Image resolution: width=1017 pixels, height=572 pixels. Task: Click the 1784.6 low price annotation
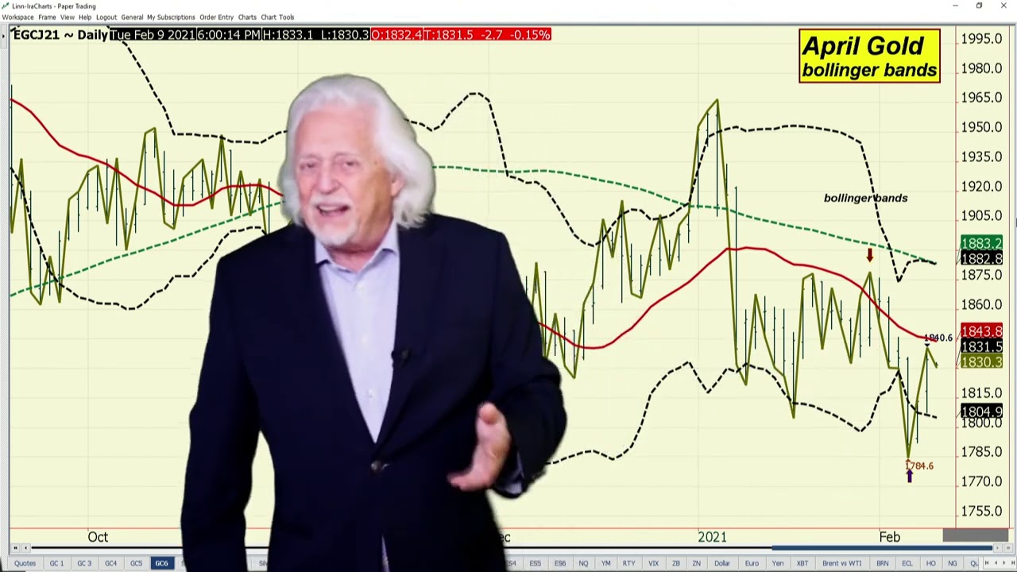(920, 466)
